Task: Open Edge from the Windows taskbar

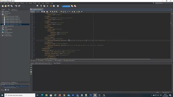Action: [x=42, y=95]
